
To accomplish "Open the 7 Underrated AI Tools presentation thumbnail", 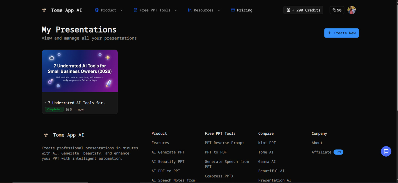I will (x=80, y=71).
